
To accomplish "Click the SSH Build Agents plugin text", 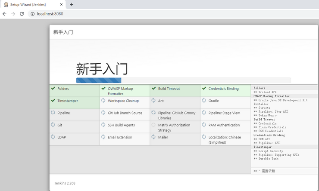I will (121, 125).
